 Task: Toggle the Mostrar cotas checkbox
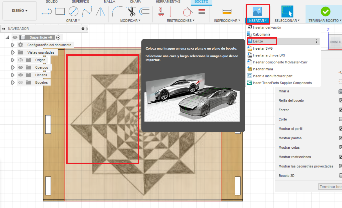pyautogui.click(x=340, y=147)
